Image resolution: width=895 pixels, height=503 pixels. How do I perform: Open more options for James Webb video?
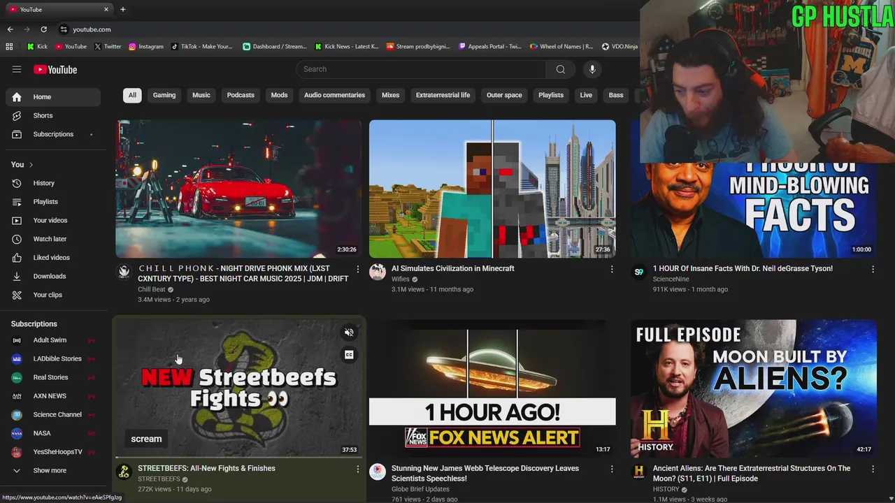point(612,469)
